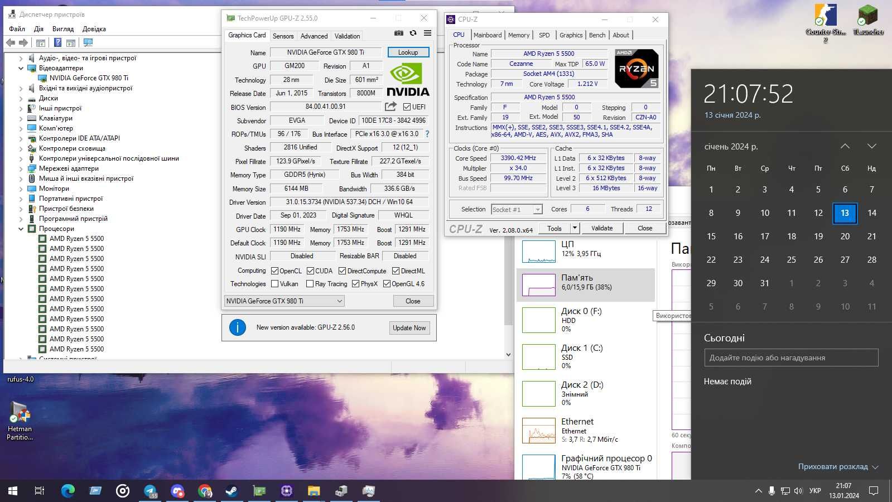892x502 pixels.
Task: Open Task View on the taskbar
Action: 40,491
